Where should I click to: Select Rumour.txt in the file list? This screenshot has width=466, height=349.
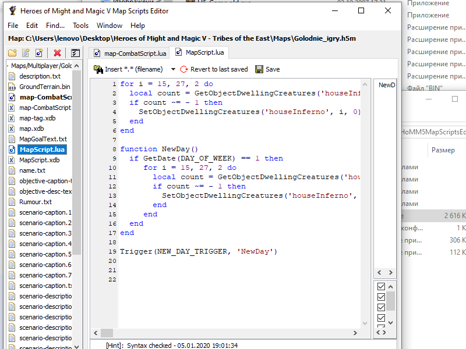(x=36, y=202)
